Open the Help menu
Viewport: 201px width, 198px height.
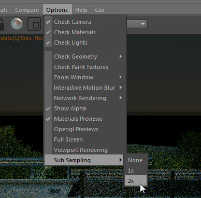click(x=81, y=10)
